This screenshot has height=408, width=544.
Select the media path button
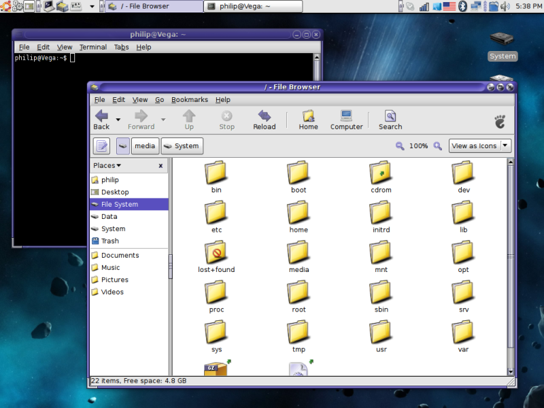145,146
